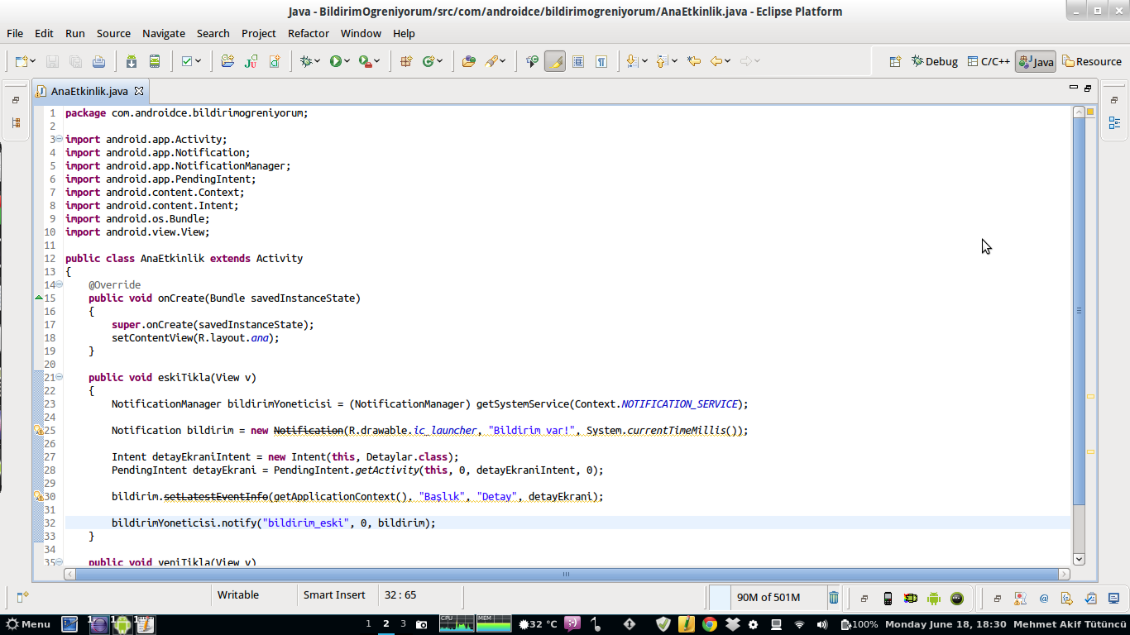The image size is (1130, 635).
Task: Open the Next Annotation dropdown arrow
Action: (x=643, y=61)
